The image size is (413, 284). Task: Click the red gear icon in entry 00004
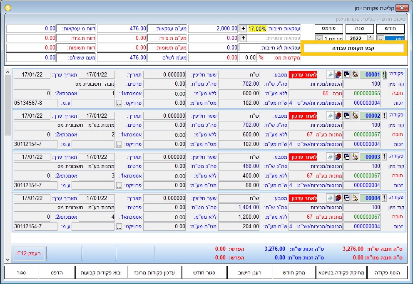pyautogui.click(x=338, y=198)
